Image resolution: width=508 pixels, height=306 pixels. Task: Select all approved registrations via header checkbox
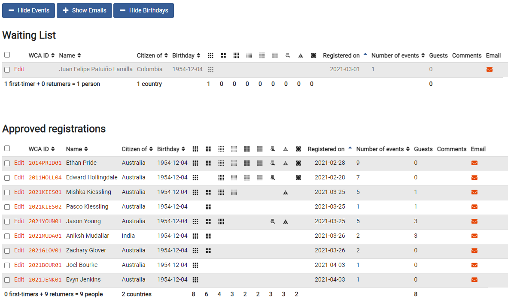tap(7, 148)
